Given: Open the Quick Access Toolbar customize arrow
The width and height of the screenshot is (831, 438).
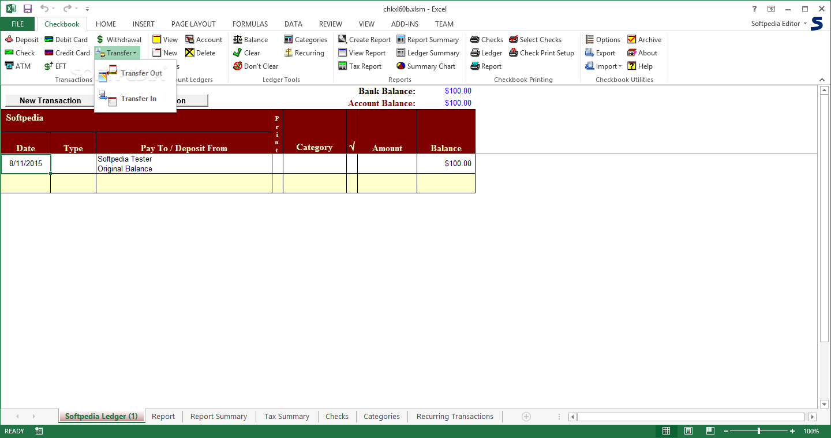Looking at the screenshot, I should click(x=87, y=9).
